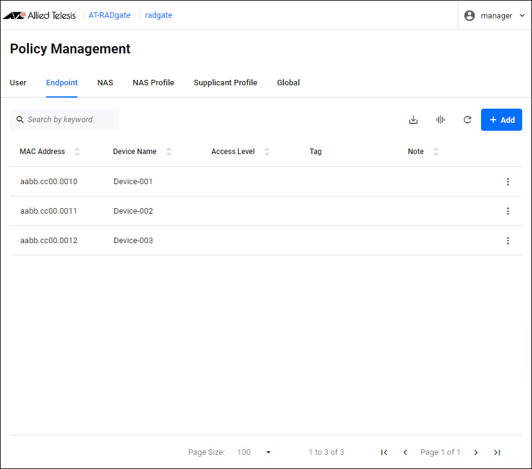This screenshot has width=532, height=469.
Task: Switch to the NAS Profile tab
Action: click(153, 83)
